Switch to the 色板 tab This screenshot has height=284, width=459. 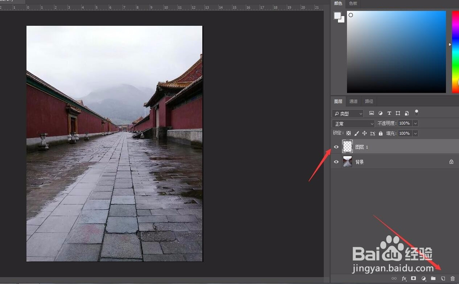(x=353, y=4)
